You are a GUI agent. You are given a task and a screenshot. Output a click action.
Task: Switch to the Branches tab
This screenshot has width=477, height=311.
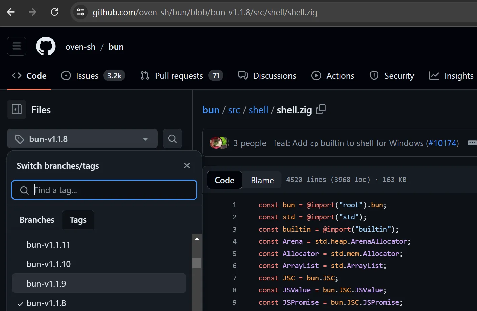[37, 220]
